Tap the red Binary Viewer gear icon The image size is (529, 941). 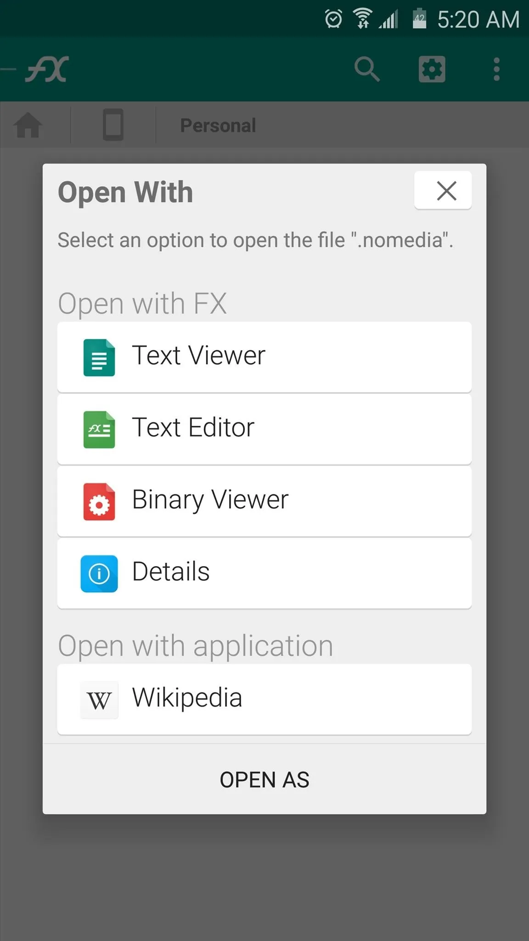pyautogui.click(x=99, y=502)
